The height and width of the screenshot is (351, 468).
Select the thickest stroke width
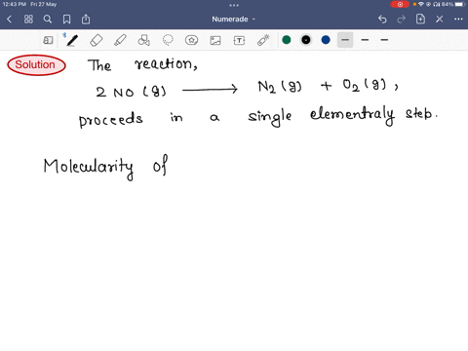[x=345, y=40]
